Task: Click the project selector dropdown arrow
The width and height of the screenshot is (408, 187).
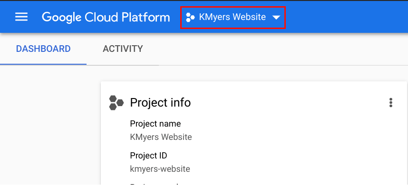Action: coord(276,18)
